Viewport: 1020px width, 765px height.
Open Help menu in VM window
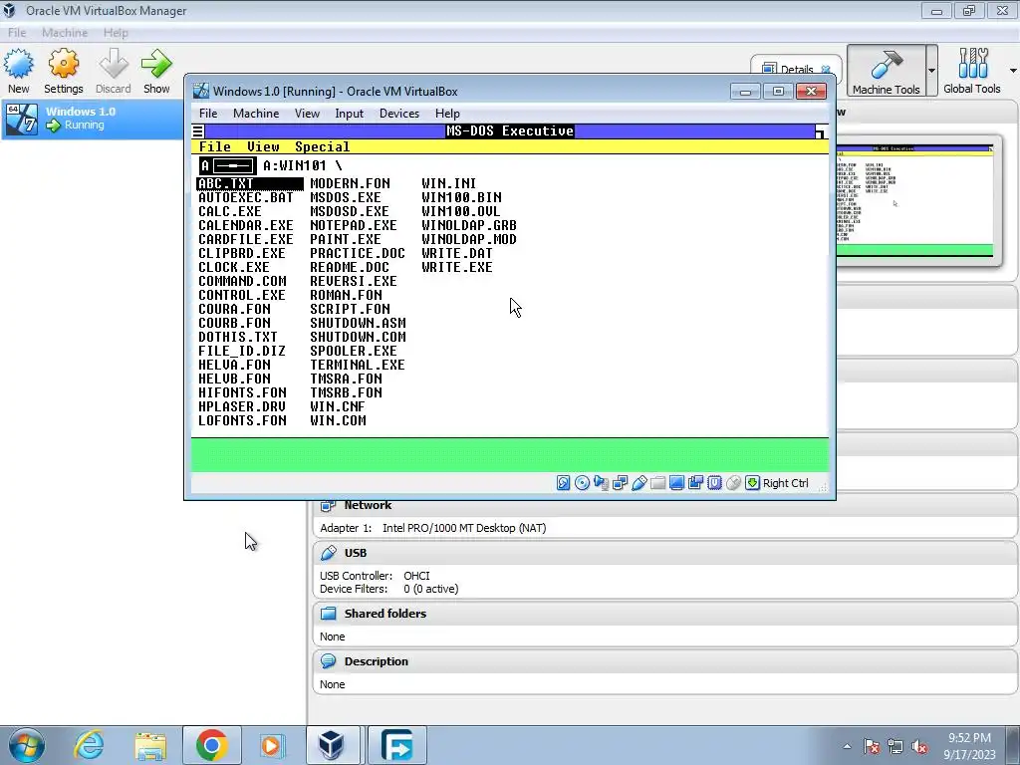[447, 114]
